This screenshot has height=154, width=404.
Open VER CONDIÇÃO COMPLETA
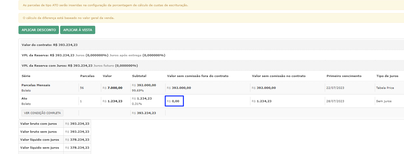pos(42,113)
